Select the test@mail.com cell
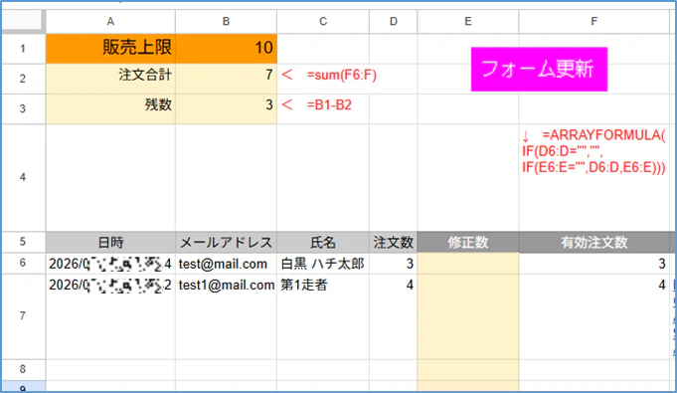Screen dimensions: 677x393 (226, 264)
